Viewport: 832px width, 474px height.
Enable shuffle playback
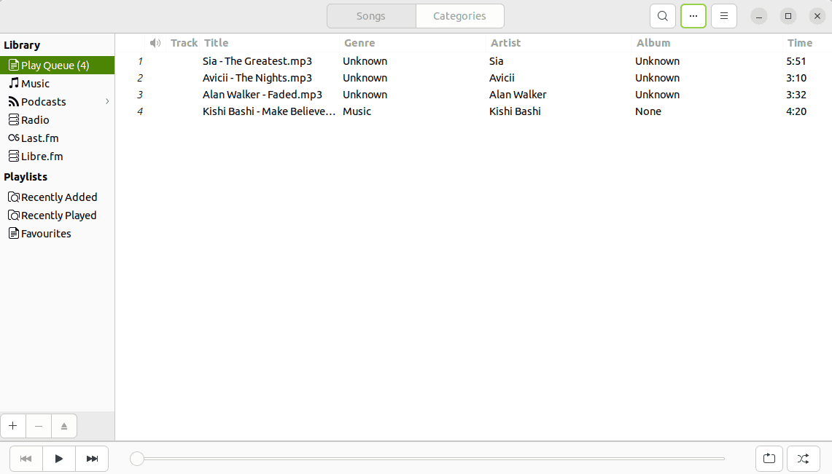803,459
